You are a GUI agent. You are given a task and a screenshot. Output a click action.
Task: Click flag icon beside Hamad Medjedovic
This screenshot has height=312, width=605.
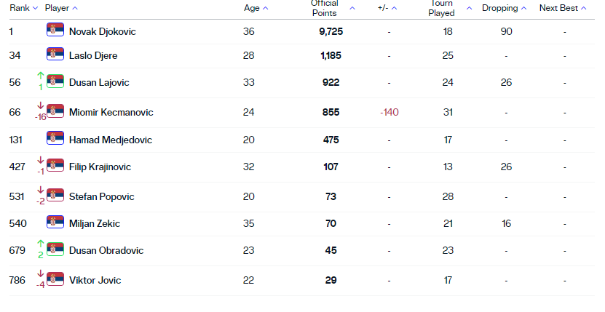click(x=55, y=139)
